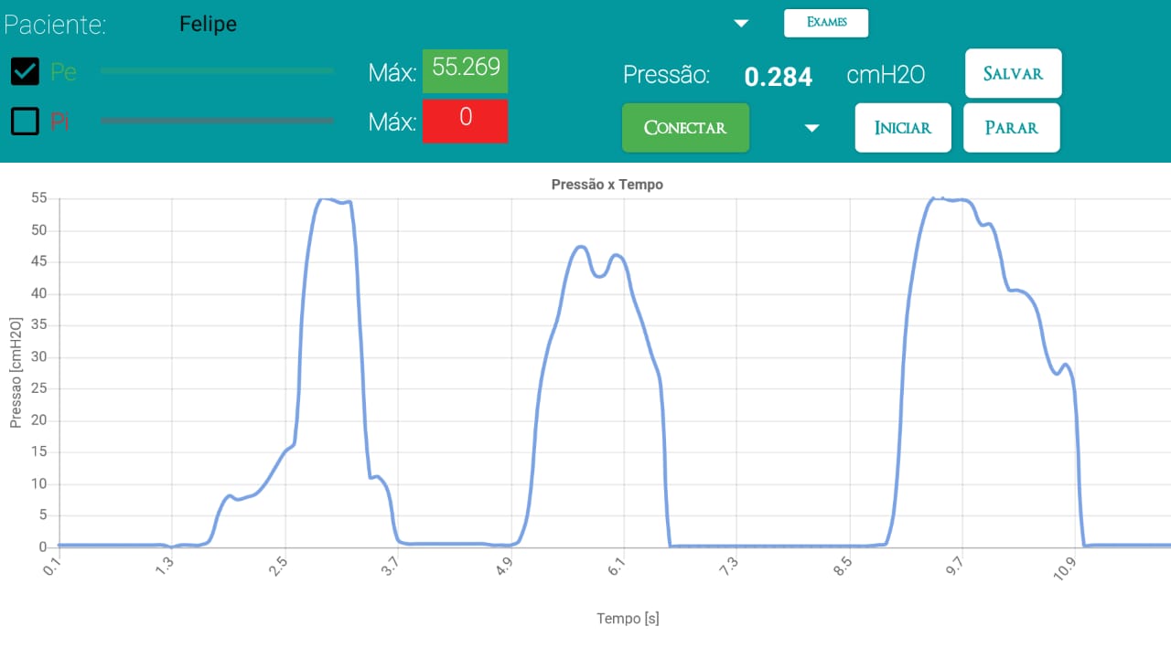Click the green Conectar button

pyautogui.click(x=685, y=127)
